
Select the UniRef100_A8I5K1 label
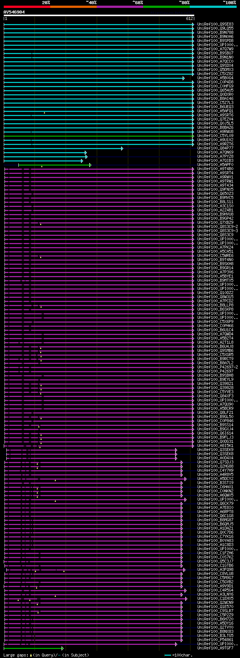pos(215,445)
